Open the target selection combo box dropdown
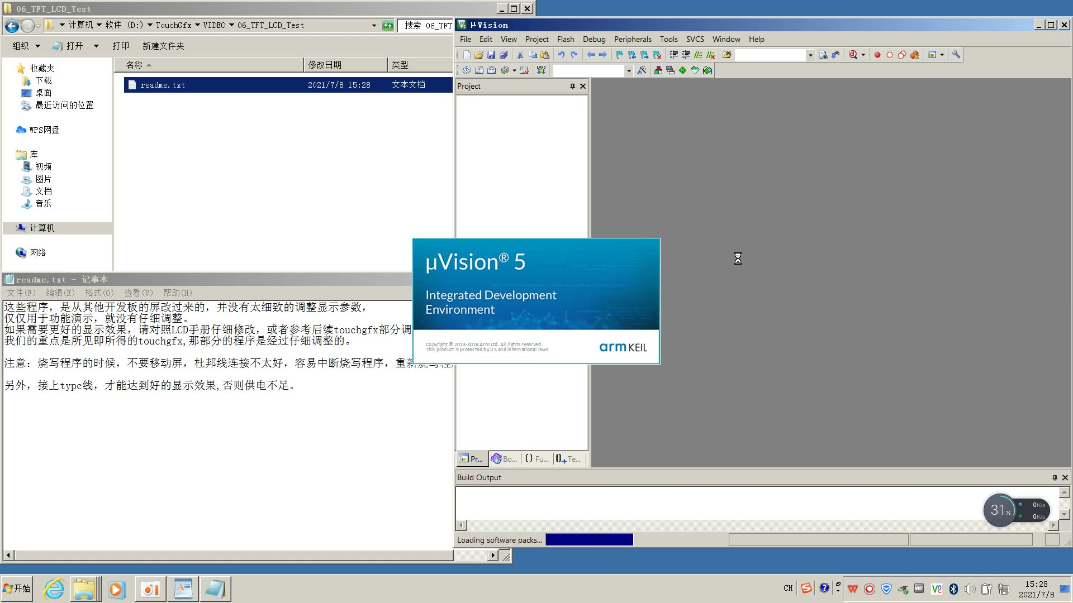The height and width of the screenshot is (603, 1073). [629, 70]
